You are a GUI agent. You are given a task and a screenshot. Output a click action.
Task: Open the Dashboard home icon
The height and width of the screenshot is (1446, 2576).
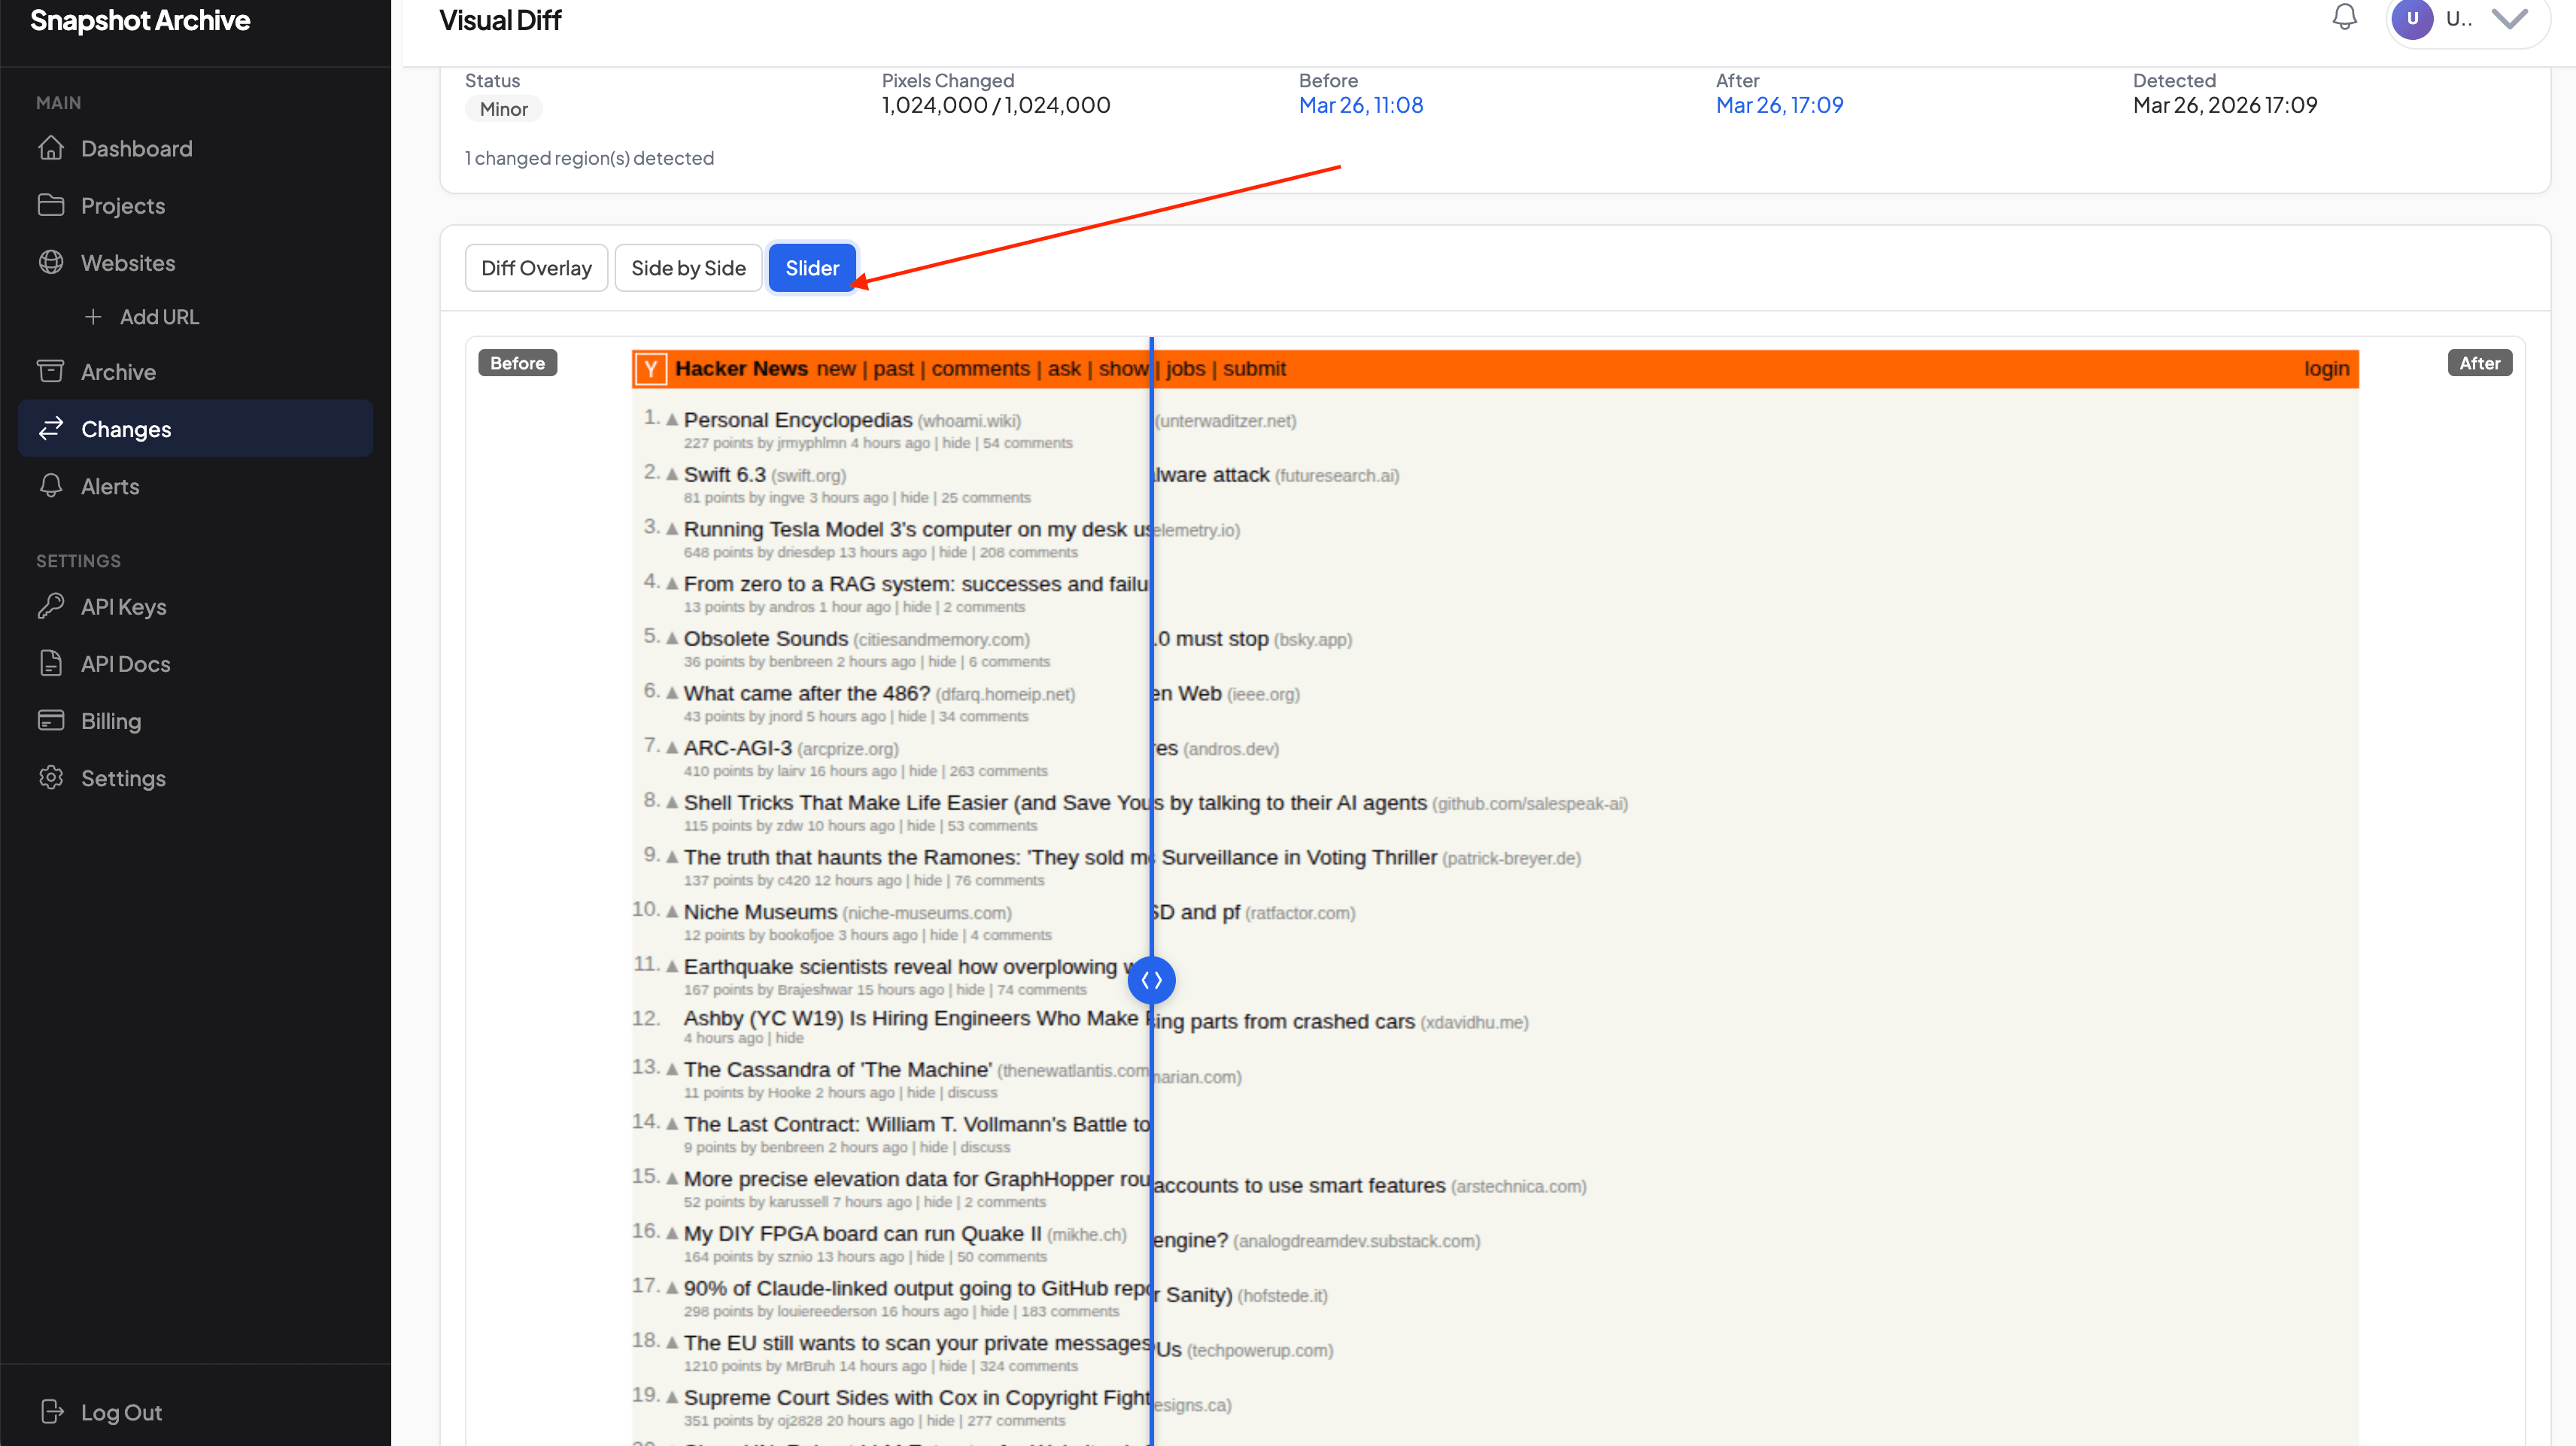coord(51,148)
